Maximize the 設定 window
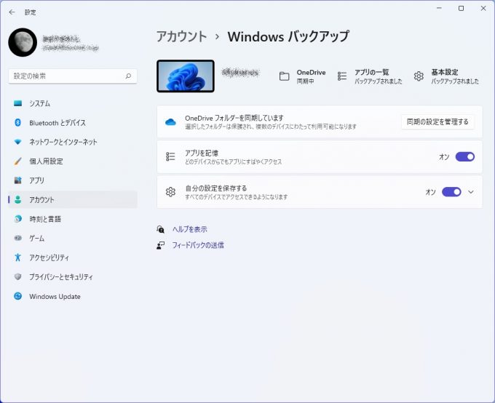The height and width of the screenshot is (403, 495). [462, 8]
